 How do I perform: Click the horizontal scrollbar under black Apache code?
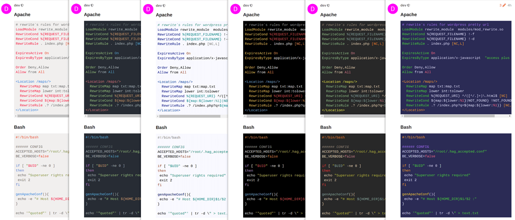click(274, 116)
